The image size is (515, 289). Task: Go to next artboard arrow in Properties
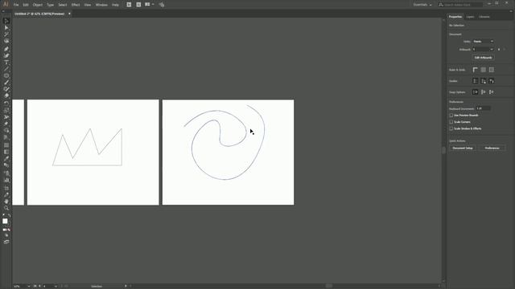(504, 50)
